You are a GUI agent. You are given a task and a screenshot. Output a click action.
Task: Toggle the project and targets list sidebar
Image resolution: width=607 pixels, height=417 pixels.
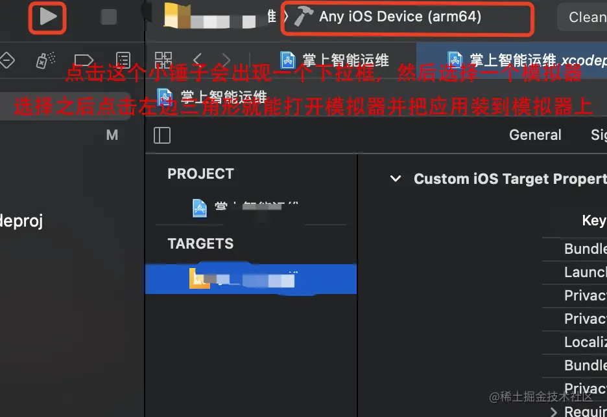click(162, 135)
